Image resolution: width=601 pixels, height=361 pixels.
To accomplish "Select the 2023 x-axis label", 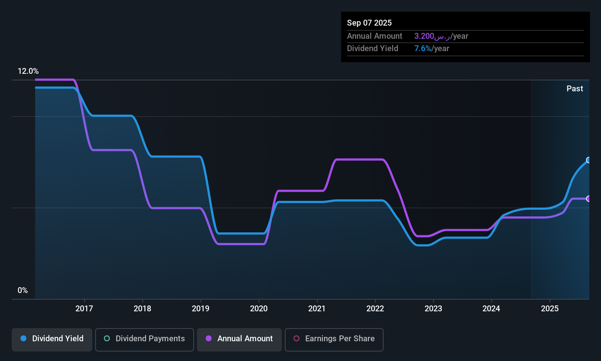I will click(433, 309).
